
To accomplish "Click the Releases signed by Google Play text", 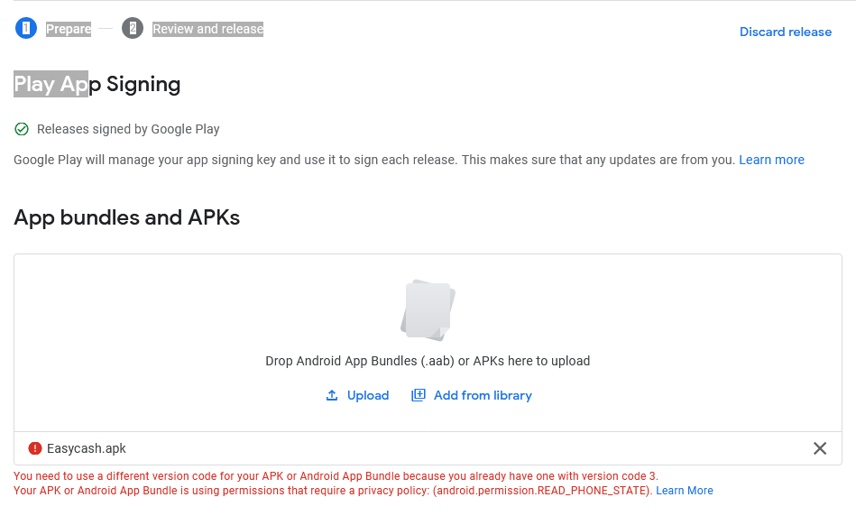I will pos(128,129).
